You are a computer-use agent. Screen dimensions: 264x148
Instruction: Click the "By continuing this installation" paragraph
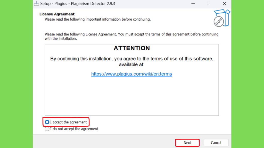(132, 62)
